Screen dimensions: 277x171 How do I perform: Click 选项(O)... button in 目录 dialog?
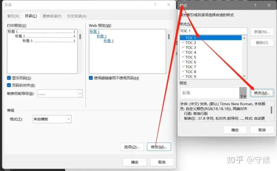132,147
